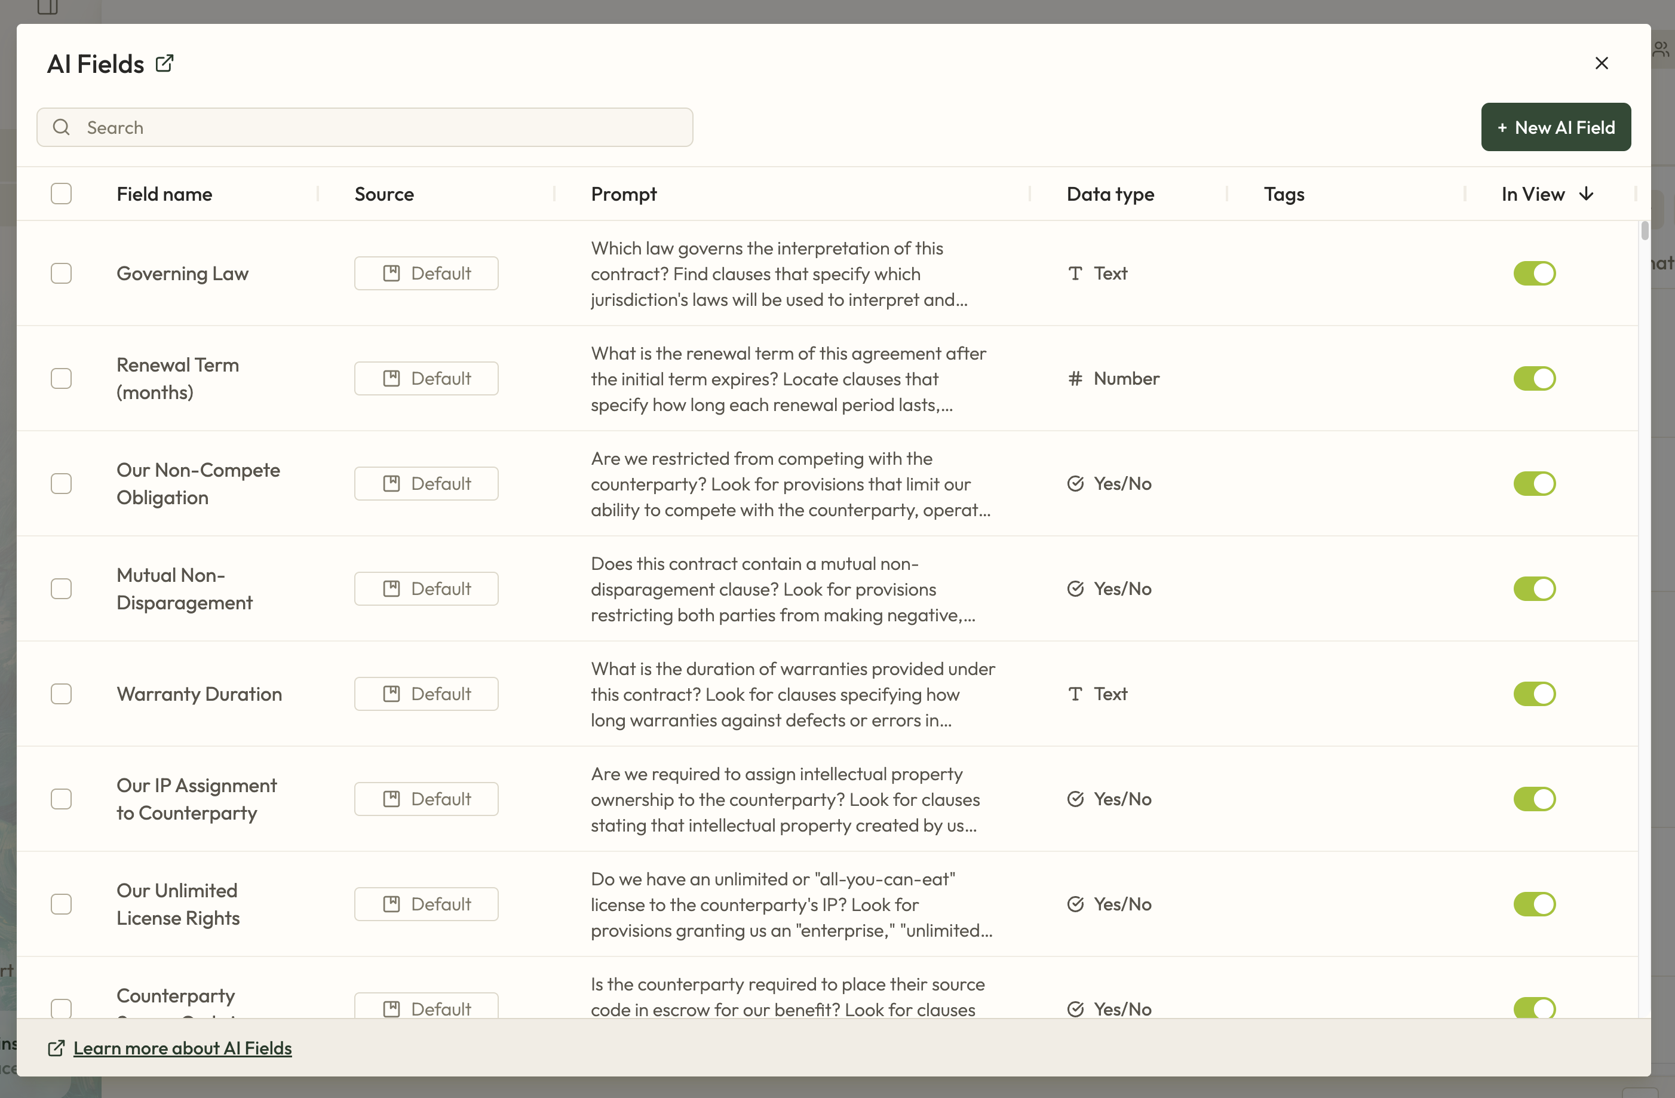Image resolution: width=1675 pixels, height=1098 pixels.
Task: Click Yes/No check icon for Mutual Non-Disparagement
Action: click(x=1075, y=589)
